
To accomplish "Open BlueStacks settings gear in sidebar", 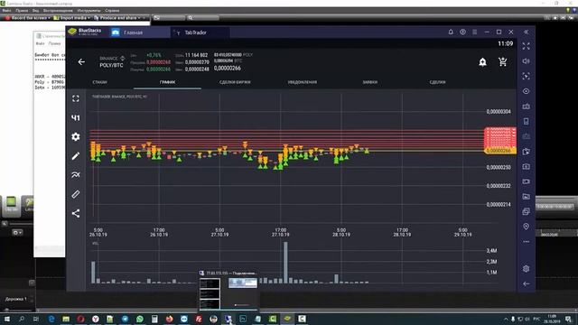I will (526, 269).
